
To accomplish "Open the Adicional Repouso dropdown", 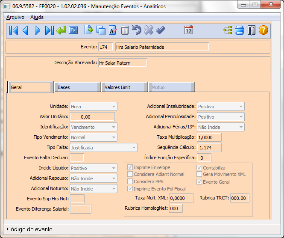I will pos(94,178).
